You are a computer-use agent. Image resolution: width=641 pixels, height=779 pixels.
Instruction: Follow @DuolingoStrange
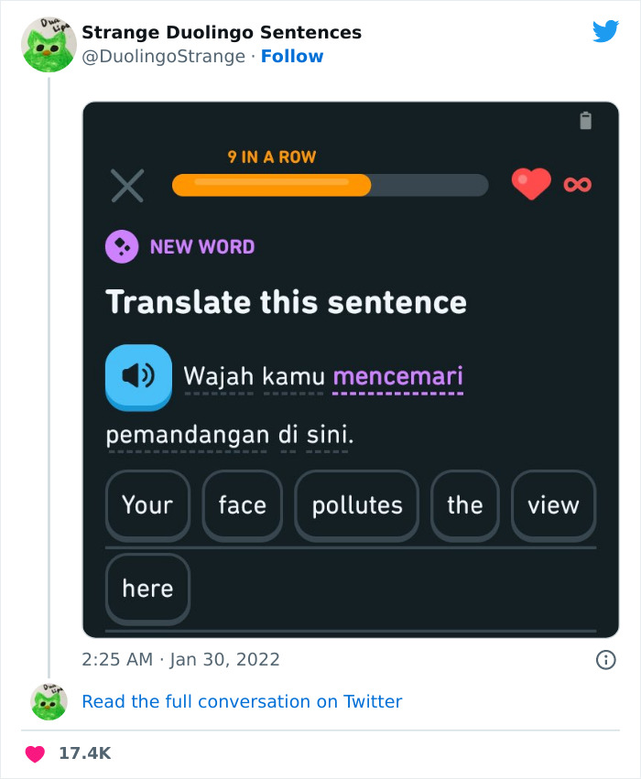click(292, 57)
